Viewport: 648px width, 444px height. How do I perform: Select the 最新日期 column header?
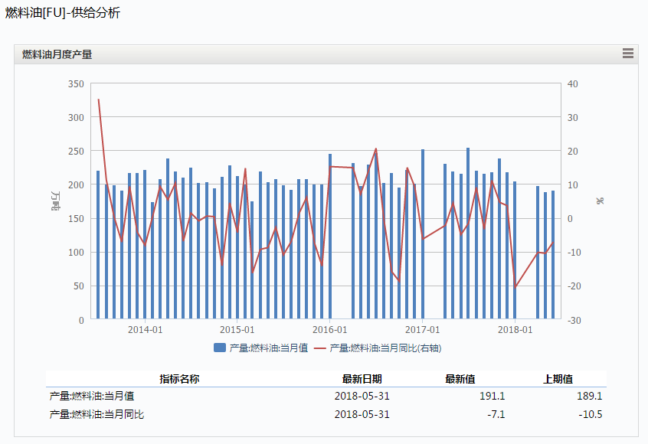point(362,379)
